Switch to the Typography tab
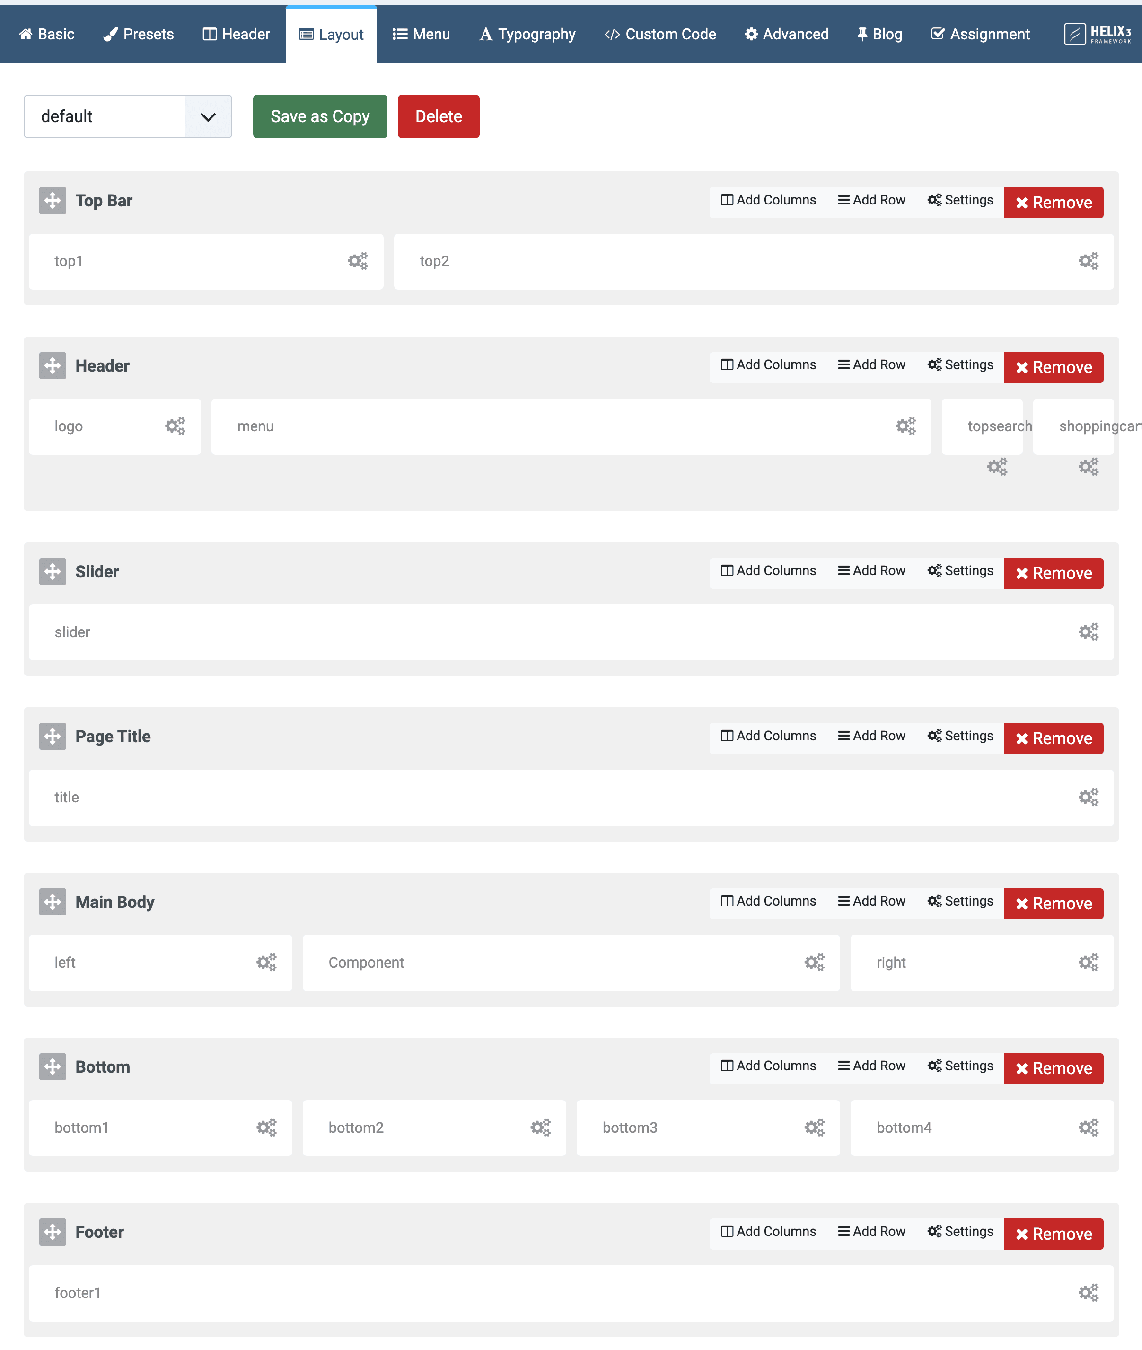Screen dimensions: 1142x1350 (527, 35)
